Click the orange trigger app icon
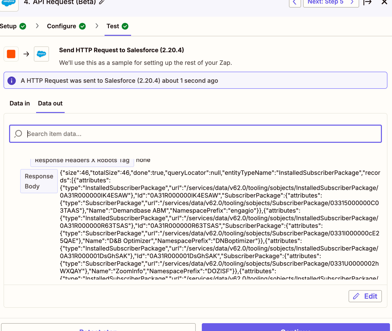This screenshot has height=331, width=392. point(11,54)
